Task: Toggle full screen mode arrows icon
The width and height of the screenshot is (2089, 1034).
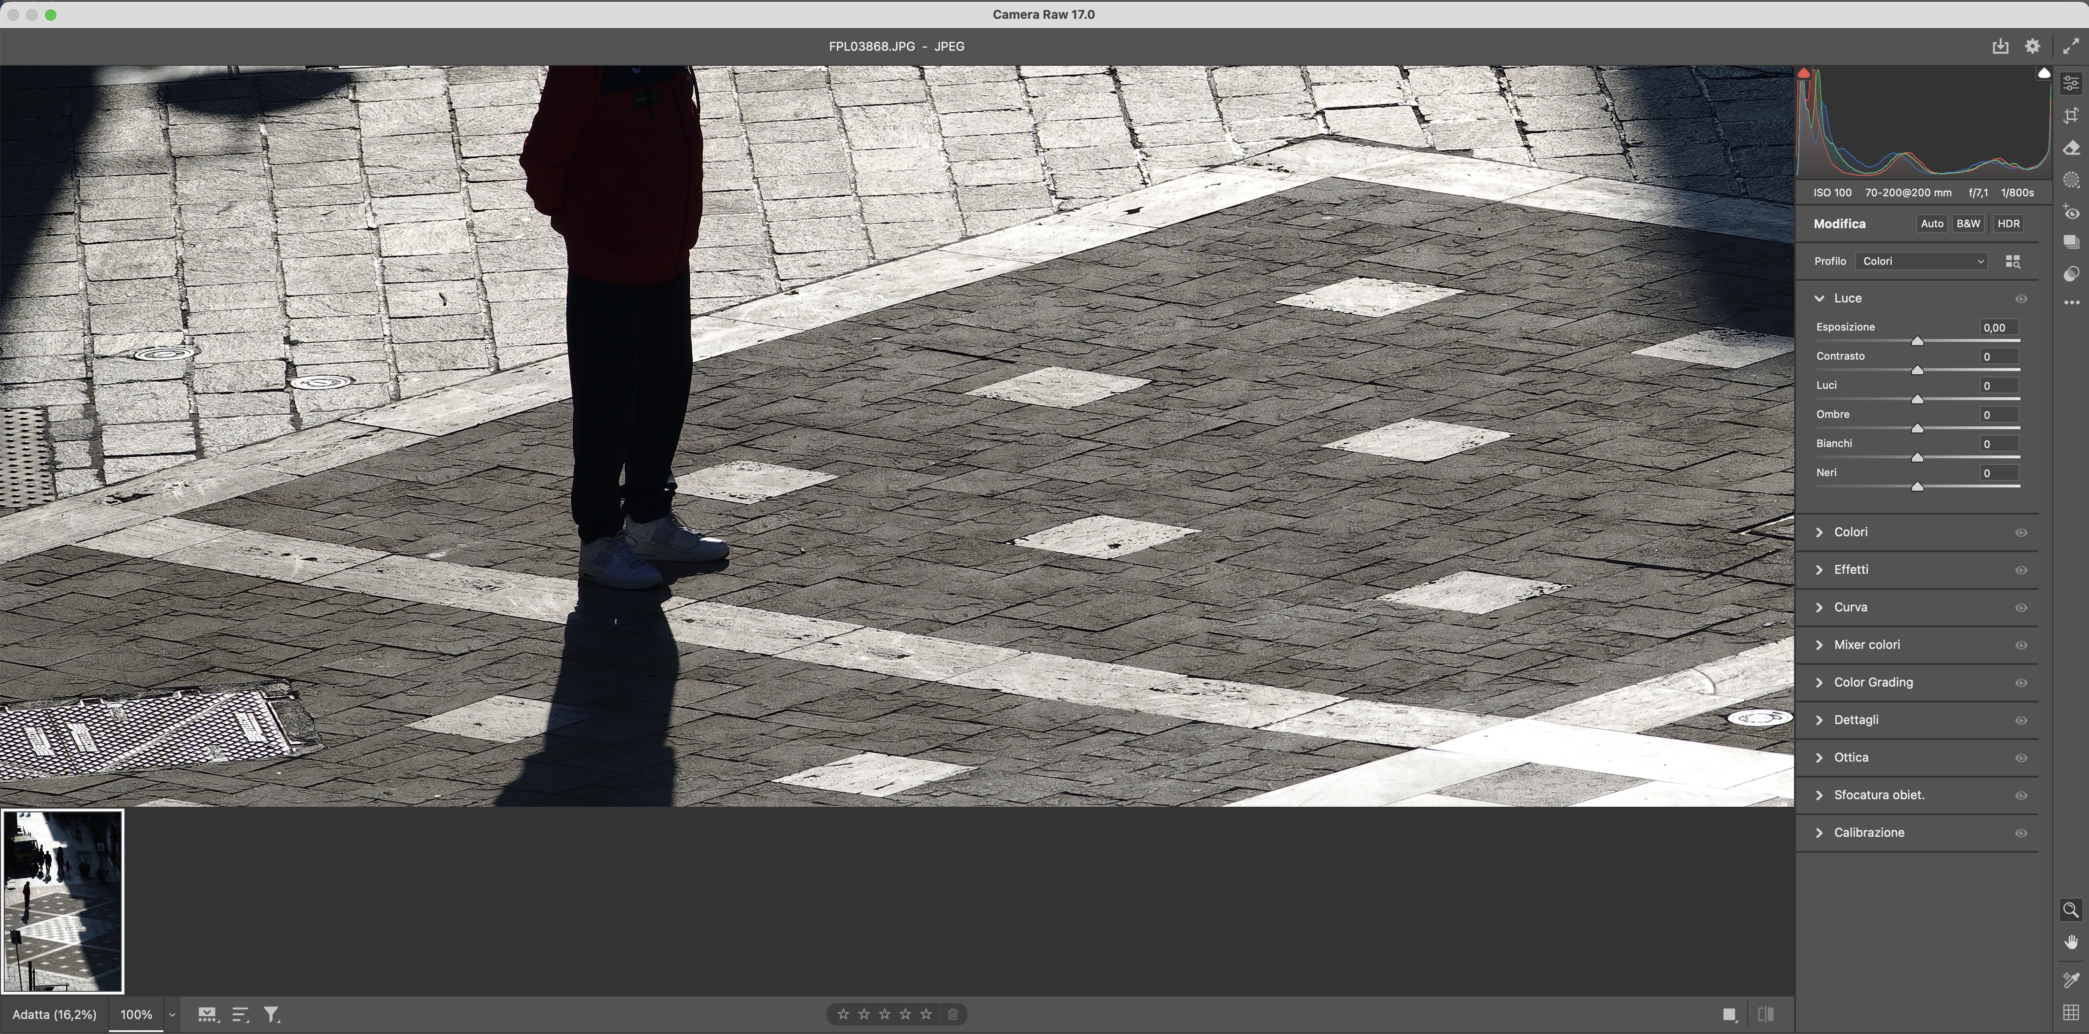Action: coord(2070,46)
